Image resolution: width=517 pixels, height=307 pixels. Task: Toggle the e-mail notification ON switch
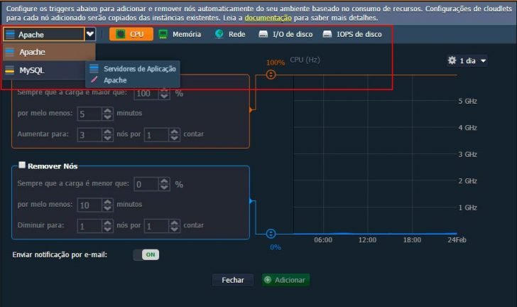point(146,254)
